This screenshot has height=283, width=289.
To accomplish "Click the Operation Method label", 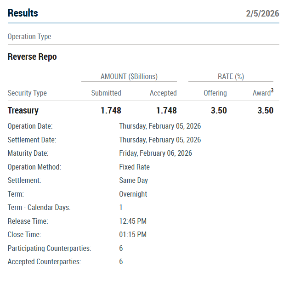I will pyautogui.click(x=34, y=167).
